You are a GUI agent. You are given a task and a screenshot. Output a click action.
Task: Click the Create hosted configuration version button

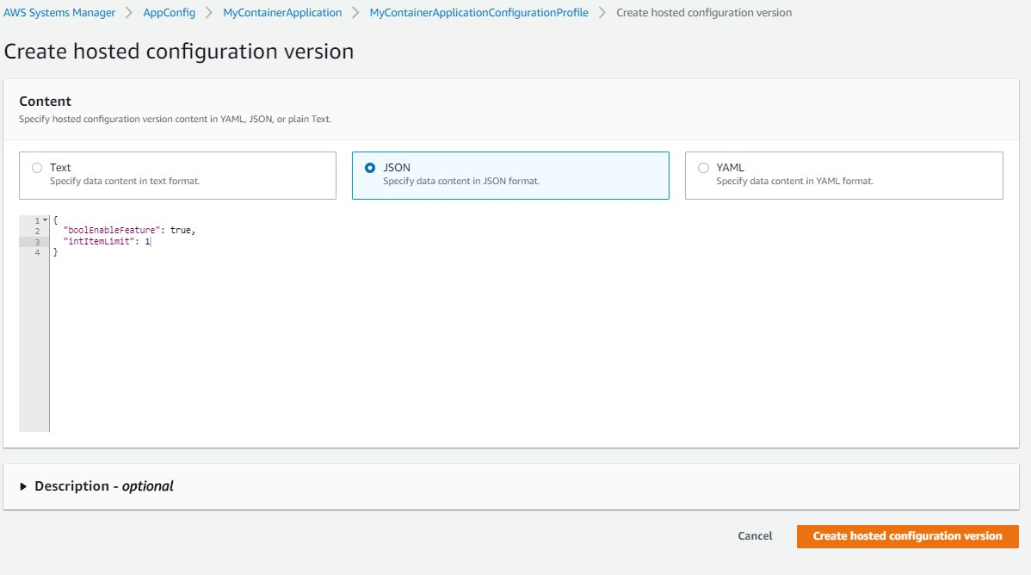[907, 535]
